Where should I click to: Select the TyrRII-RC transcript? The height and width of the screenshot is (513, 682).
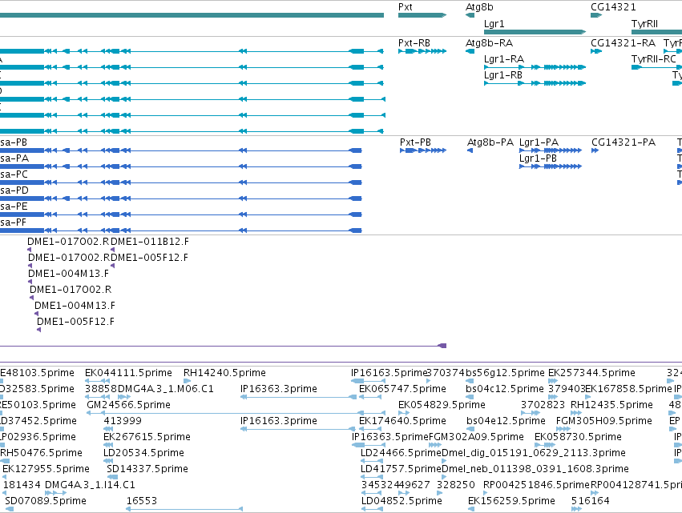coord(657,67)
